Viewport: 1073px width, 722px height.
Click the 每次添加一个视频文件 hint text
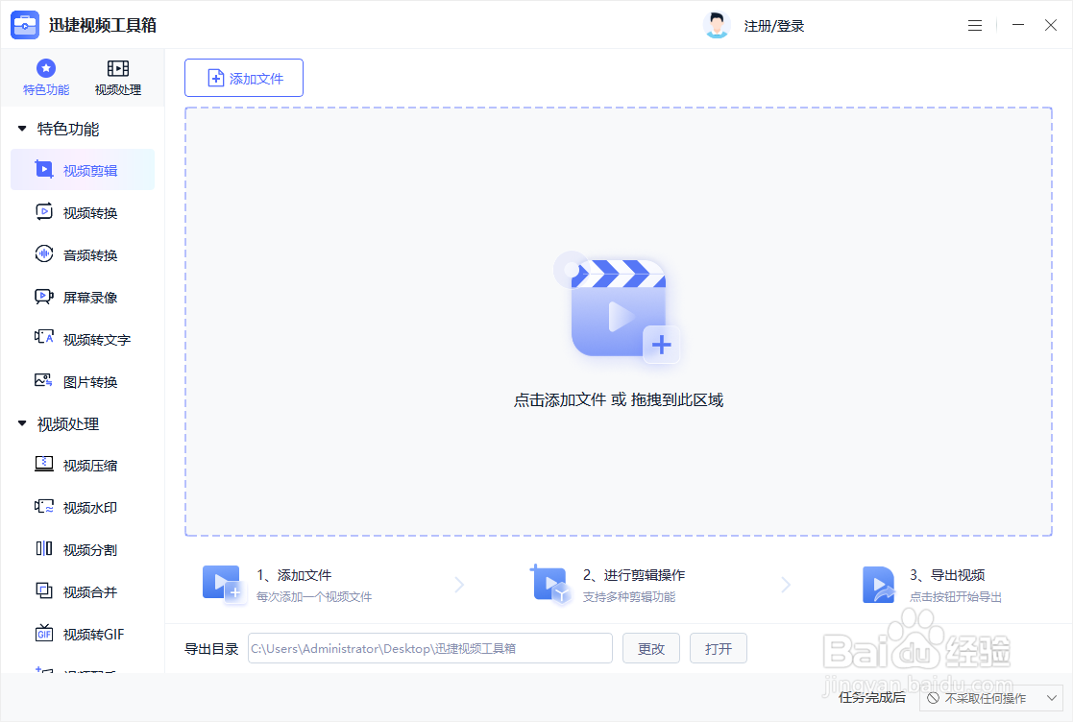click(314, 597)
